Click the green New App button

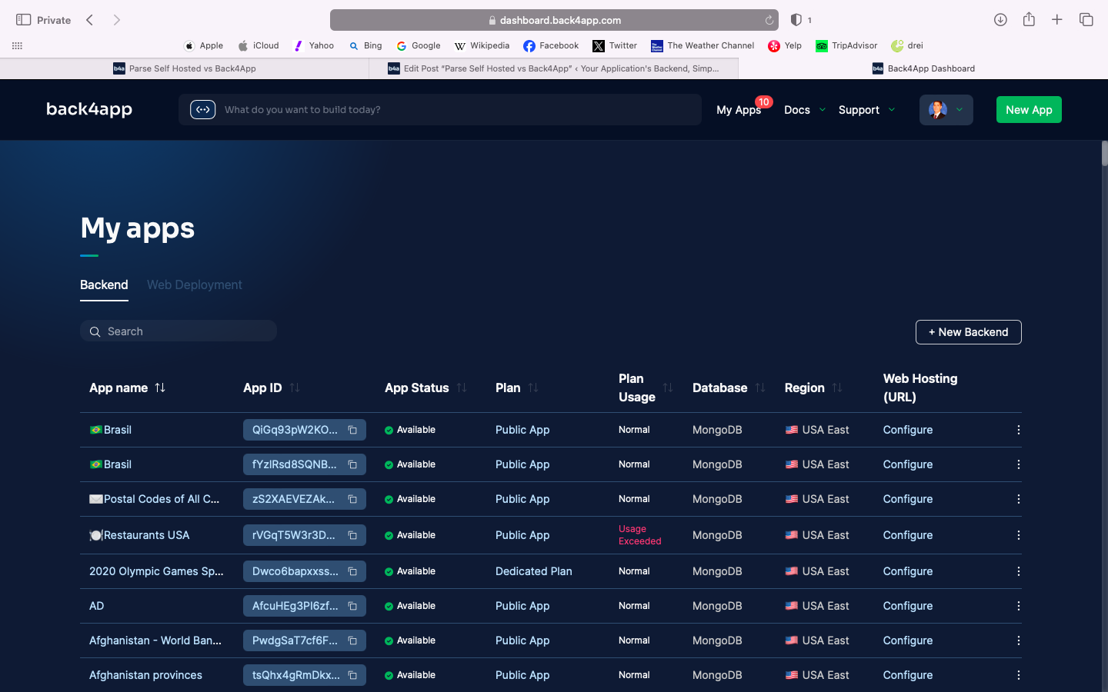[1028, 110]
